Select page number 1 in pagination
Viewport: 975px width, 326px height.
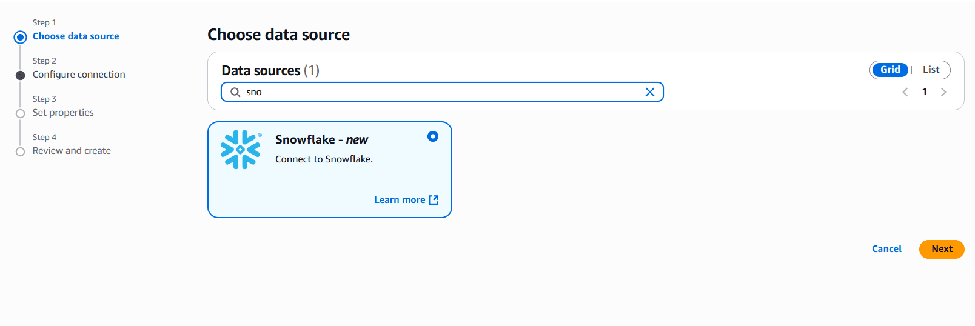point(924,92)
